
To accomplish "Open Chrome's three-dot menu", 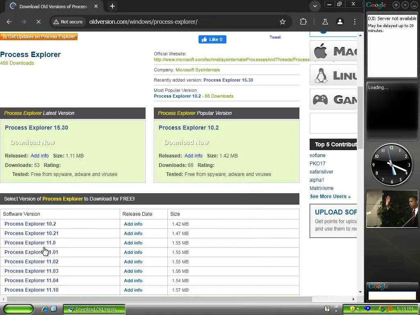I will (355, 22).
